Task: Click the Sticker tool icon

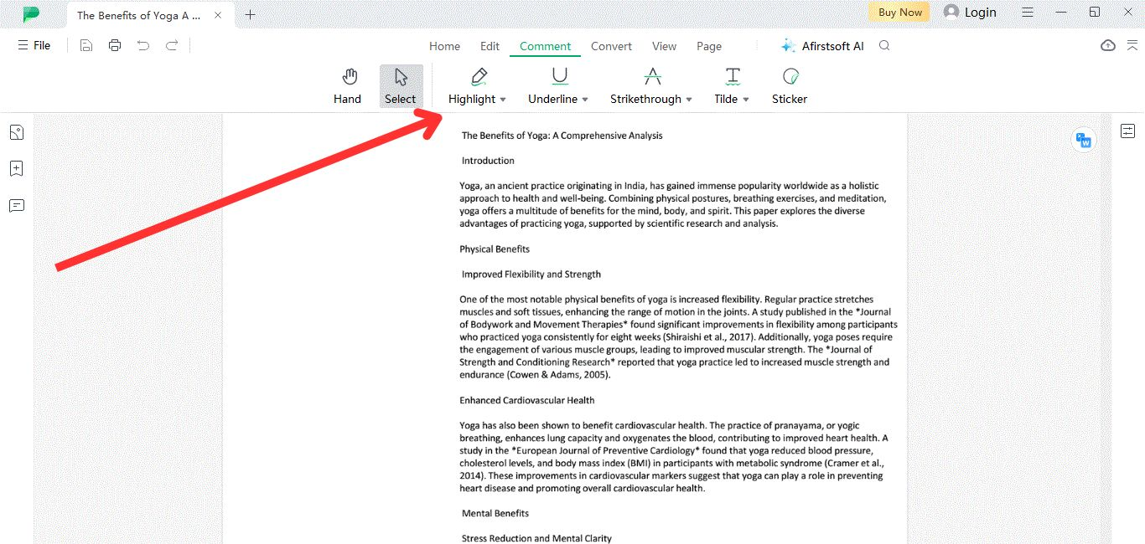Action: click(x=790, y=77)
